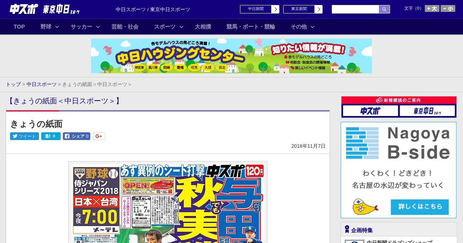The image size is (463, 243).
Task: Open the サッカー menu
Action: (x=81, y=27)
